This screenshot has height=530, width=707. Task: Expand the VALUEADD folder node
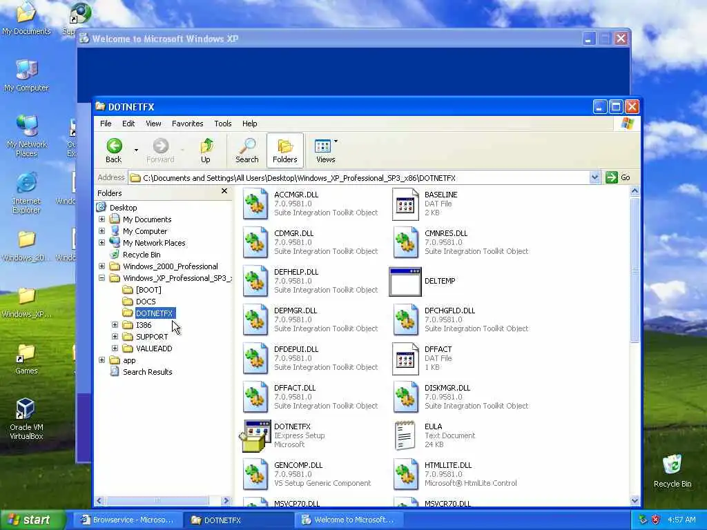(115, 348)
